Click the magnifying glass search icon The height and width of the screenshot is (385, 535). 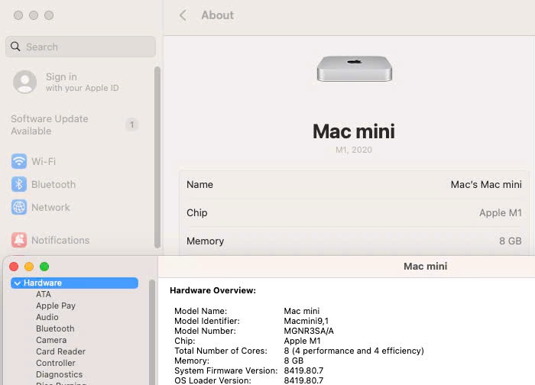click(16, 47)
